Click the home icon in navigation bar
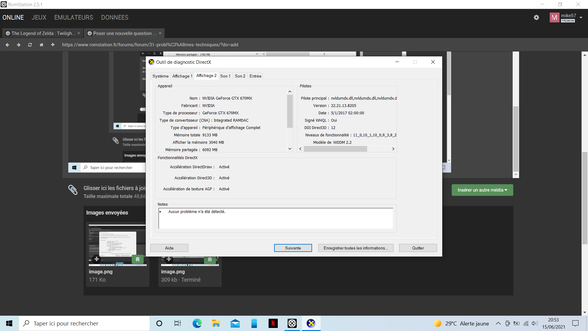Screen dimensions: 588x331 click(41, 45)
